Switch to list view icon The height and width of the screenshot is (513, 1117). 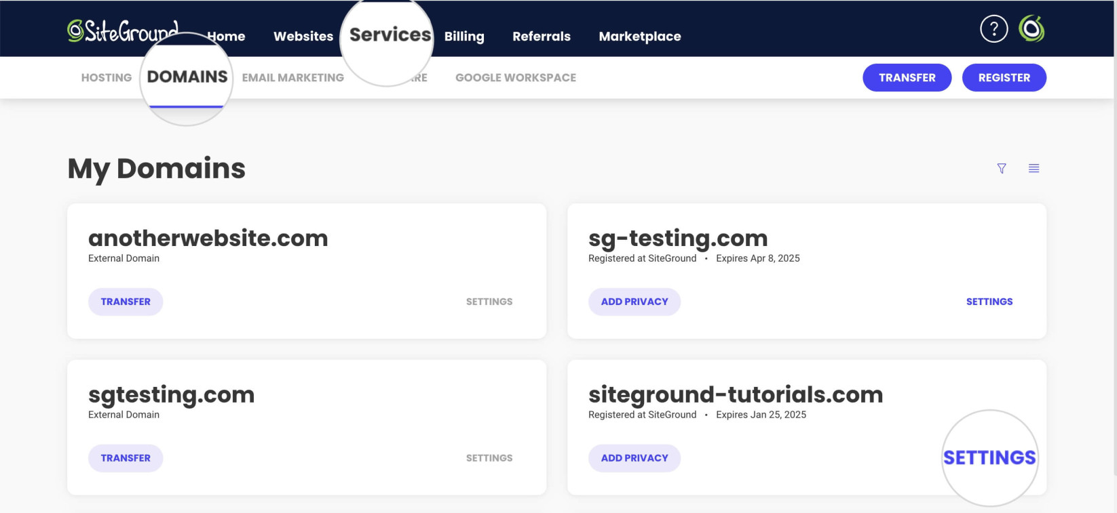click(x=1034, y=168)
